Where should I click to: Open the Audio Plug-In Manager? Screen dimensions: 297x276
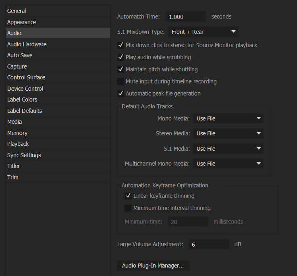pyautogui.click(x=153, y=266)
